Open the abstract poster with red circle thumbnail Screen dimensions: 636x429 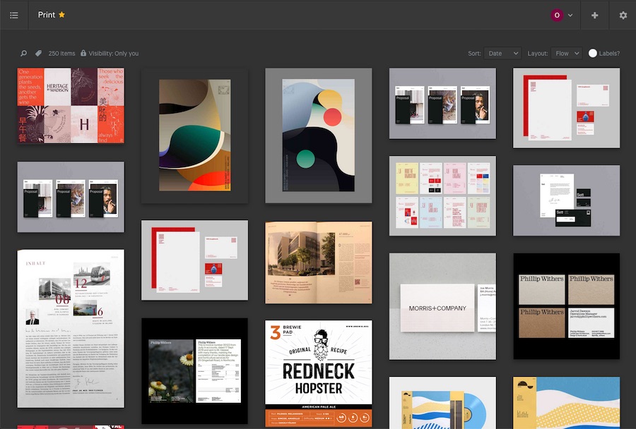click(x=319, y=135)
